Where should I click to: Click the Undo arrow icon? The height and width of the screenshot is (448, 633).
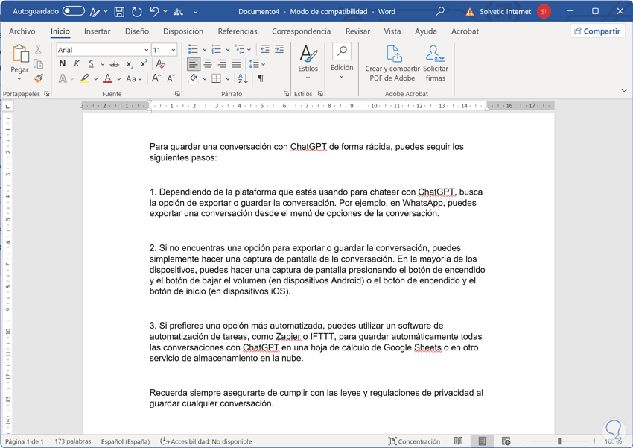(x=154, y=12)
